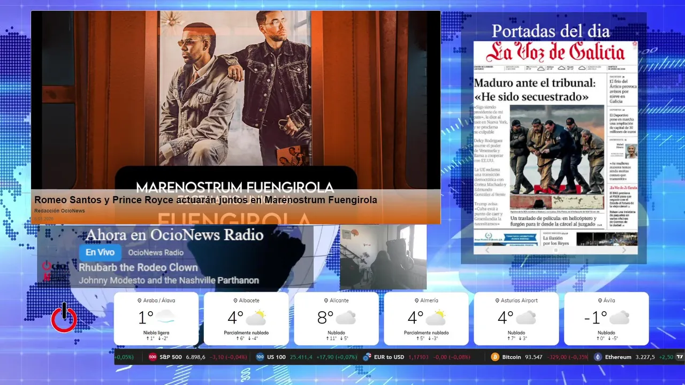Click the song title 'Rhubarb the Rodeo Clown'
685x385 pixels.
tap(139, 267)
